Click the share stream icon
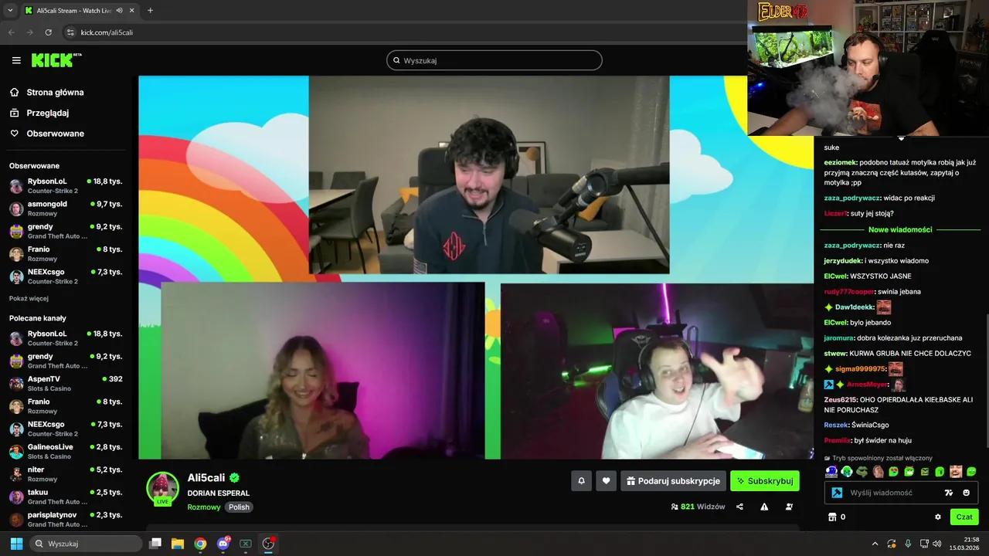Screen dimensions: 989x556 pos(739,507)
